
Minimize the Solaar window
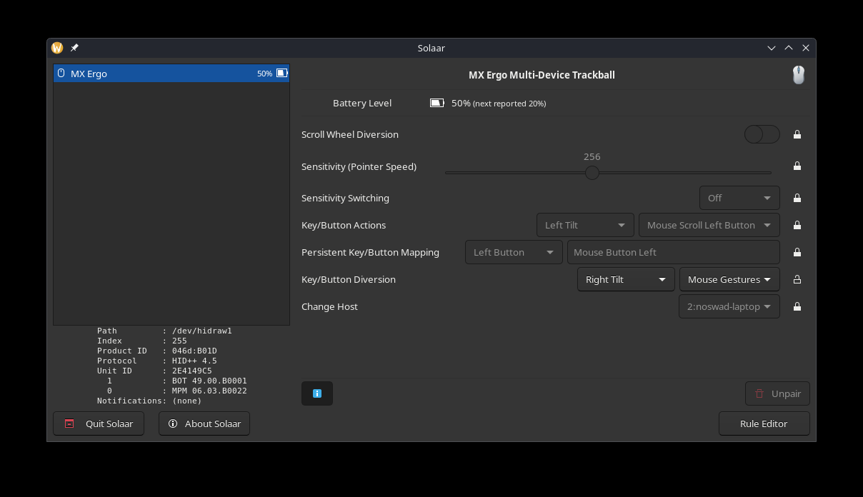tap(772, 48)
